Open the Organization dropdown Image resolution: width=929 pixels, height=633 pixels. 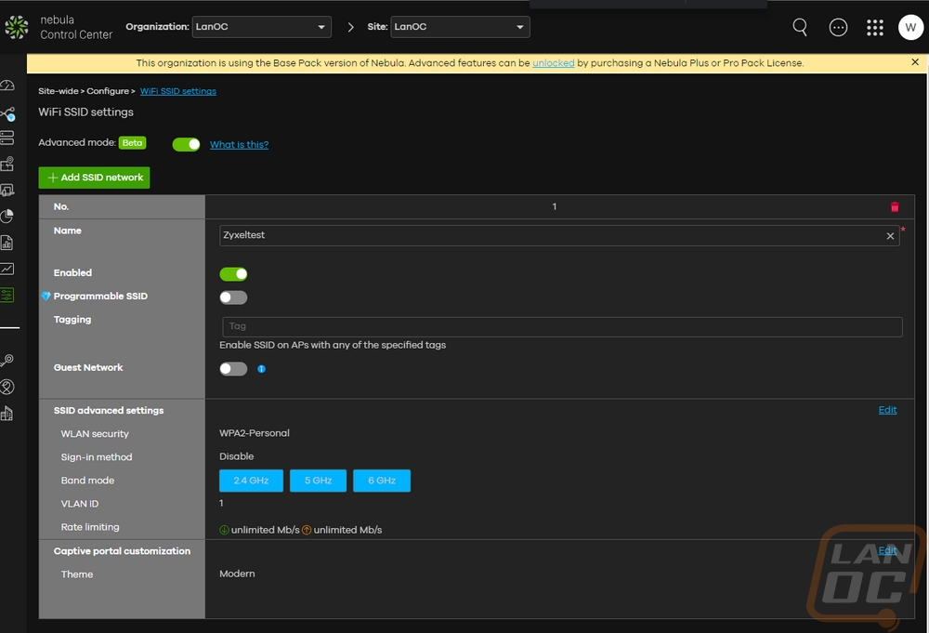261,27
